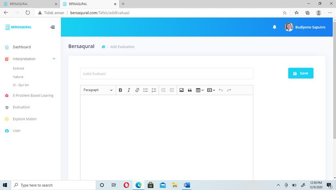Viewport: 336px width, 190px height.
Task: Close the first BERSAQURAL browser tab
Action: pos(56,4)
